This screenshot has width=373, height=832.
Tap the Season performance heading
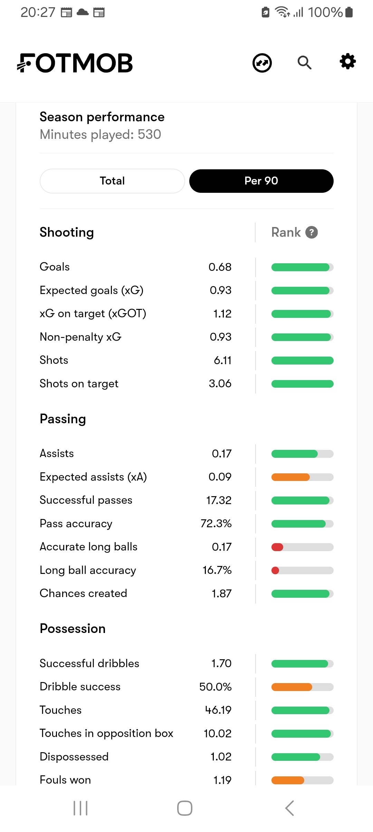(x=102, y=117)
